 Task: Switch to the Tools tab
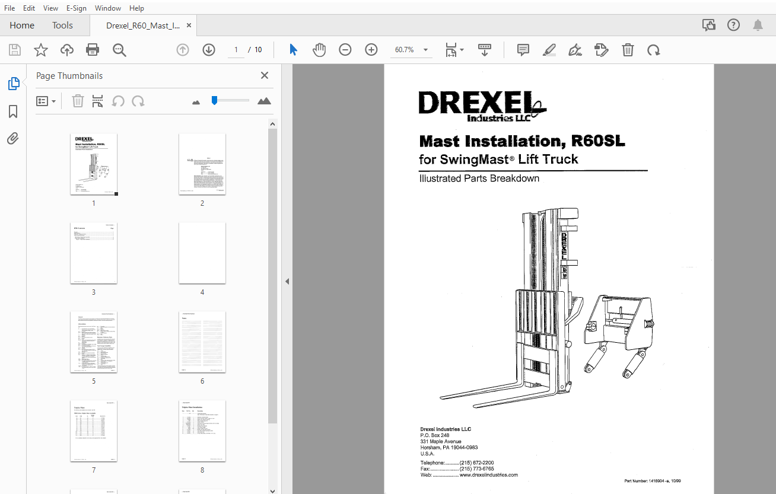click(62, 26)
